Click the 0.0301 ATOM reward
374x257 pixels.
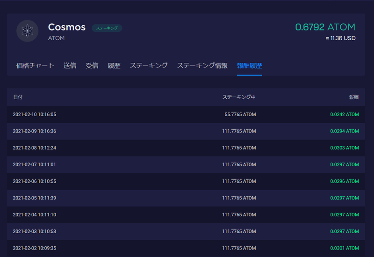point(345,248)
